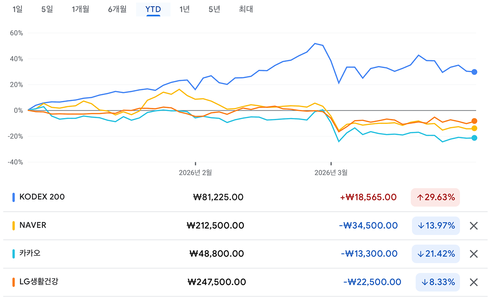The width and height of the screenshot is (489, 303).
Task: Click NAVER's 13.97% decline badge
Action: coord(436,226)
